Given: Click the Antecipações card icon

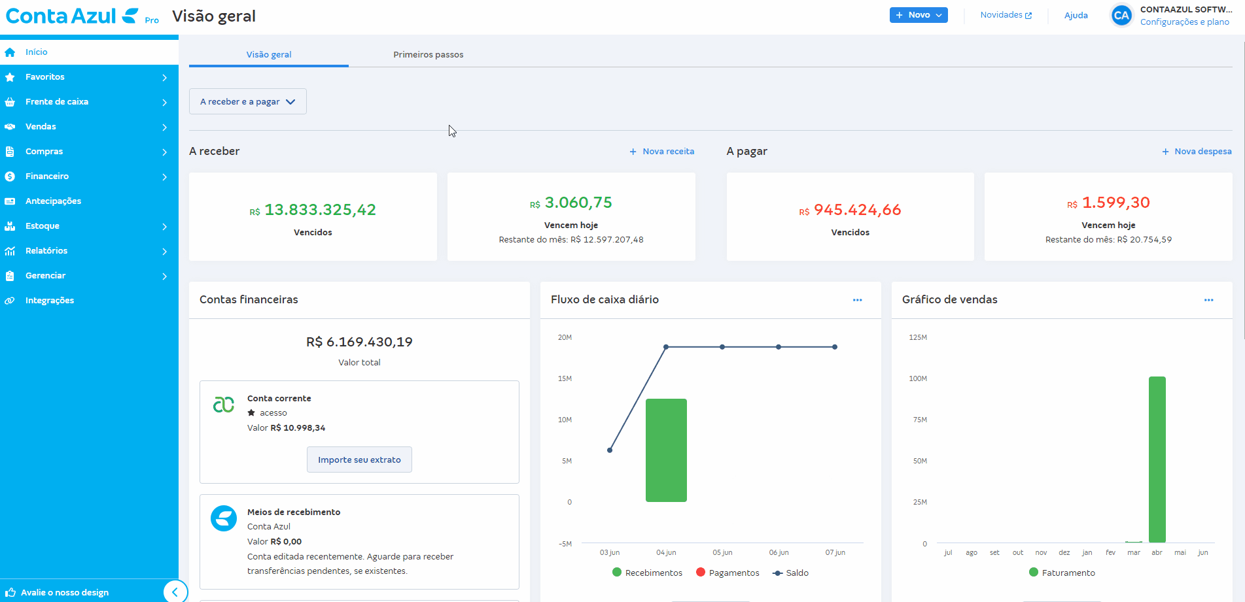Looking at the screenshot, I should click(10, 201).
